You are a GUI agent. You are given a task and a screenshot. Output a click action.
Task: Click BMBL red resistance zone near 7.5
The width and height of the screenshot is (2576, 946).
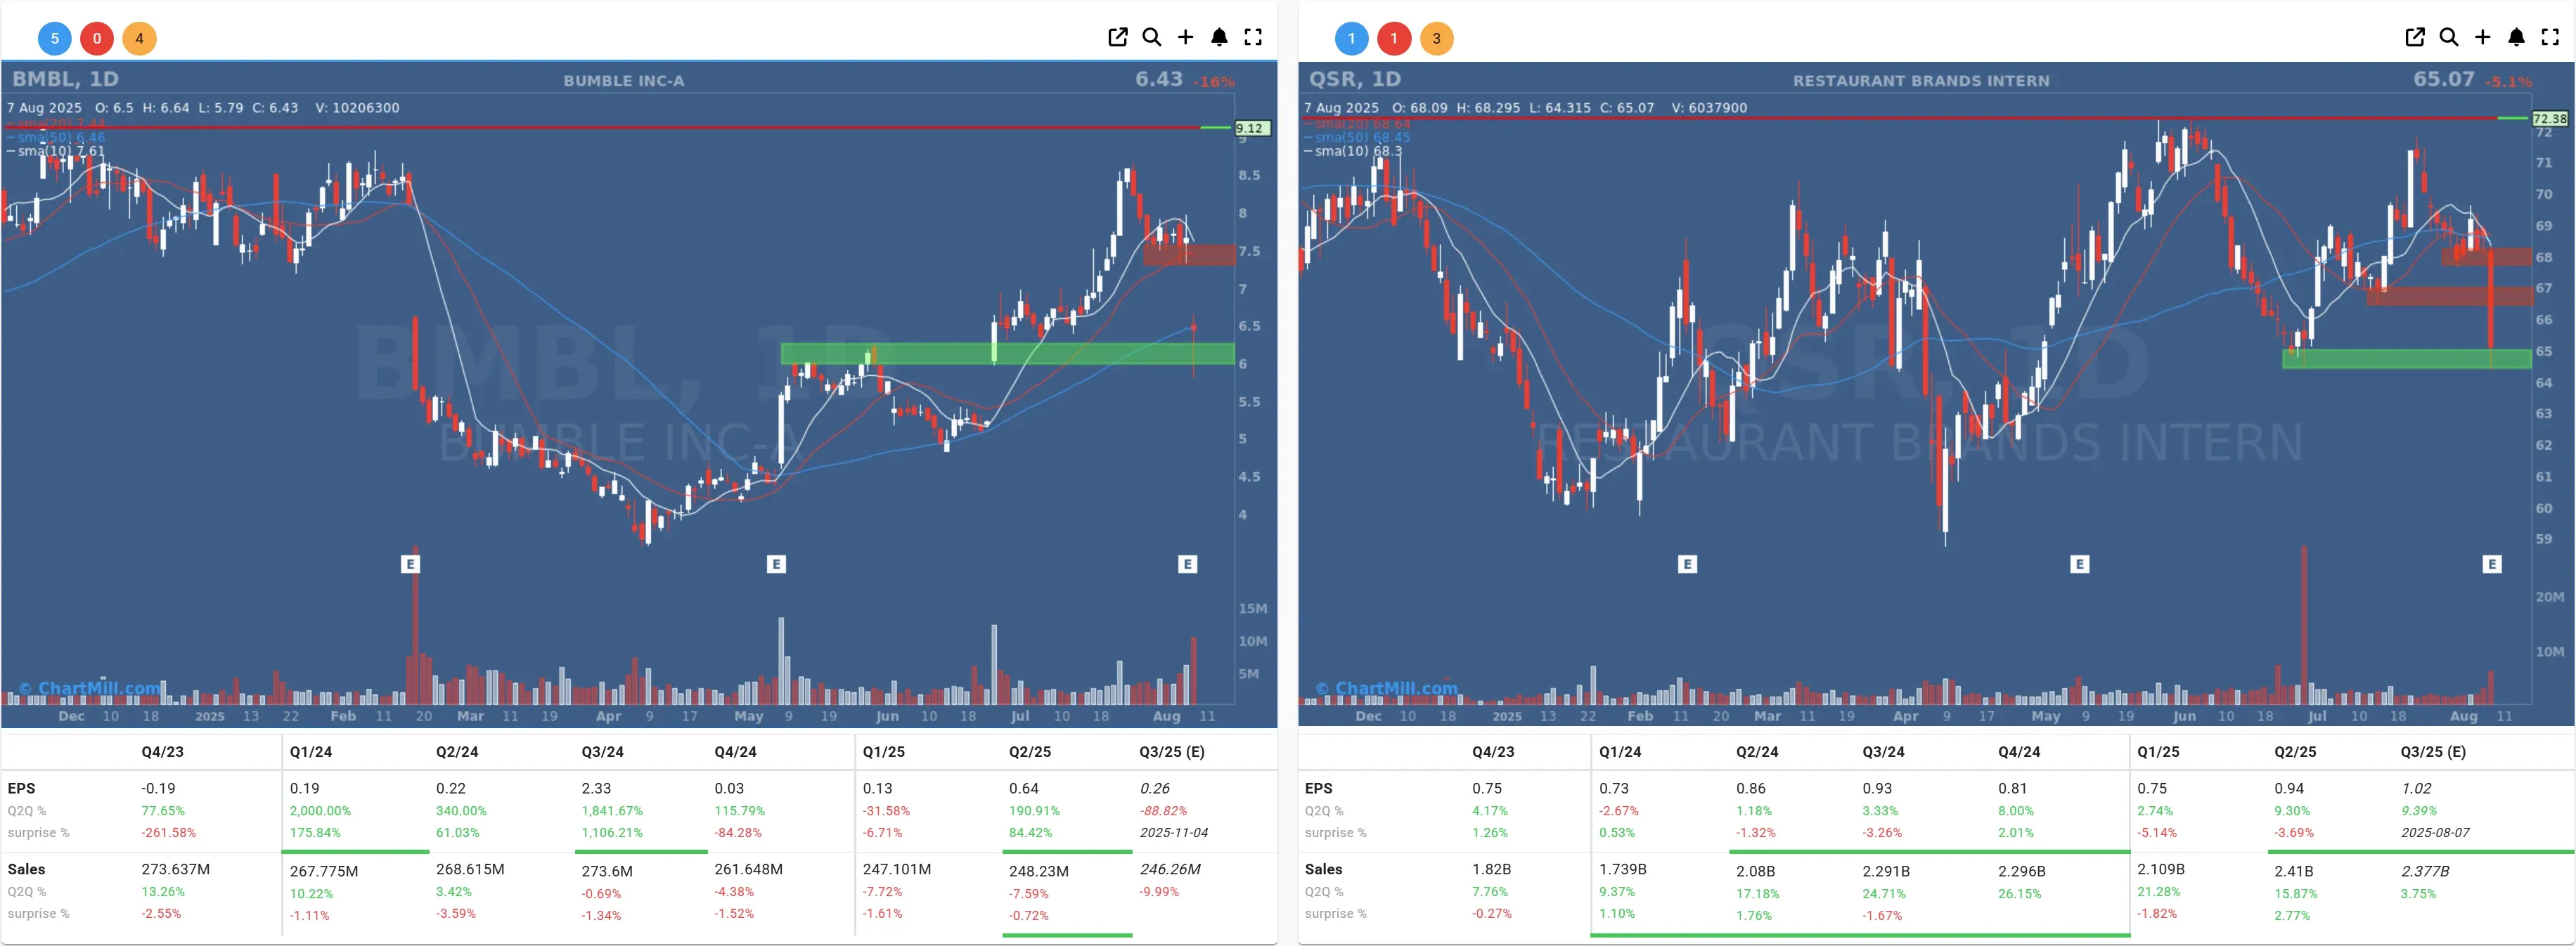click(1189, 255)
